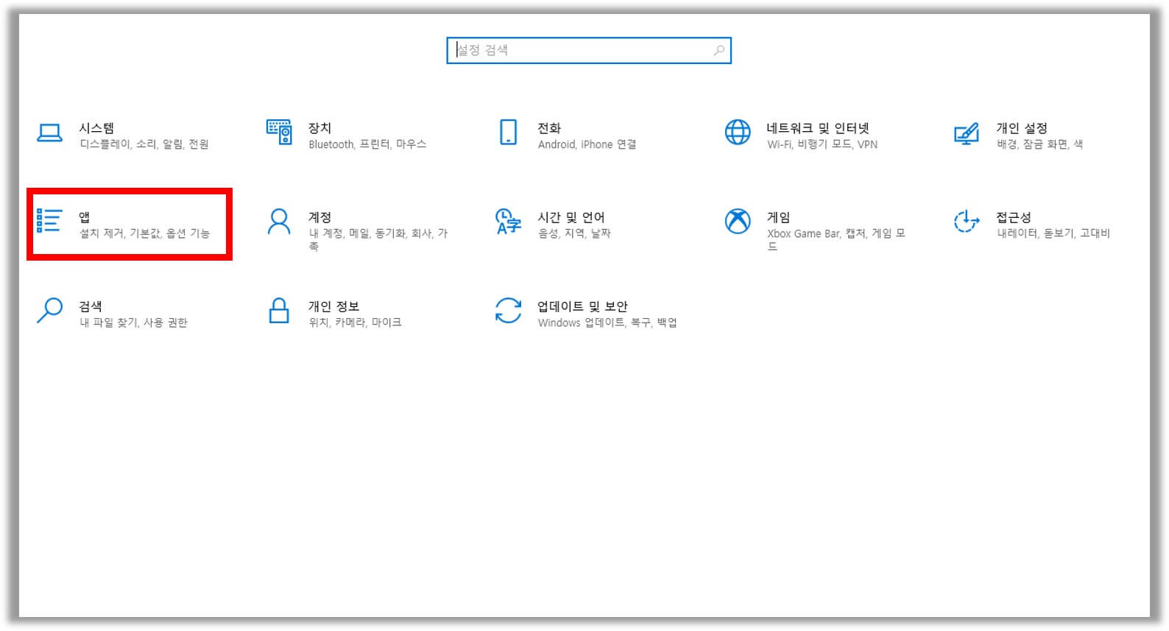Click text '설치 제거, 기본값, 옵션 기능'

coord(144,233)
